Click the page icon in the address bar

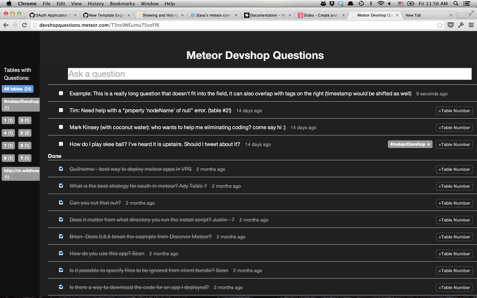click(x=35, y=25)
